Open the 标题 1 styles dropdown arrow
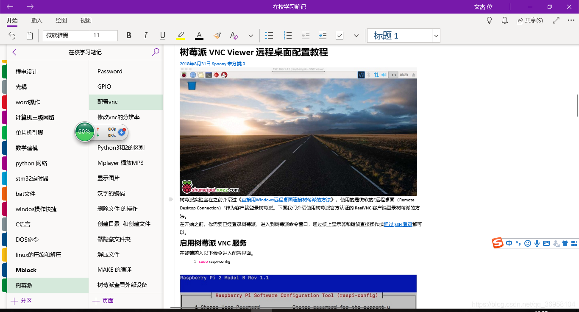The height and width of the screenshot is (312, 579). pos(436,36)
